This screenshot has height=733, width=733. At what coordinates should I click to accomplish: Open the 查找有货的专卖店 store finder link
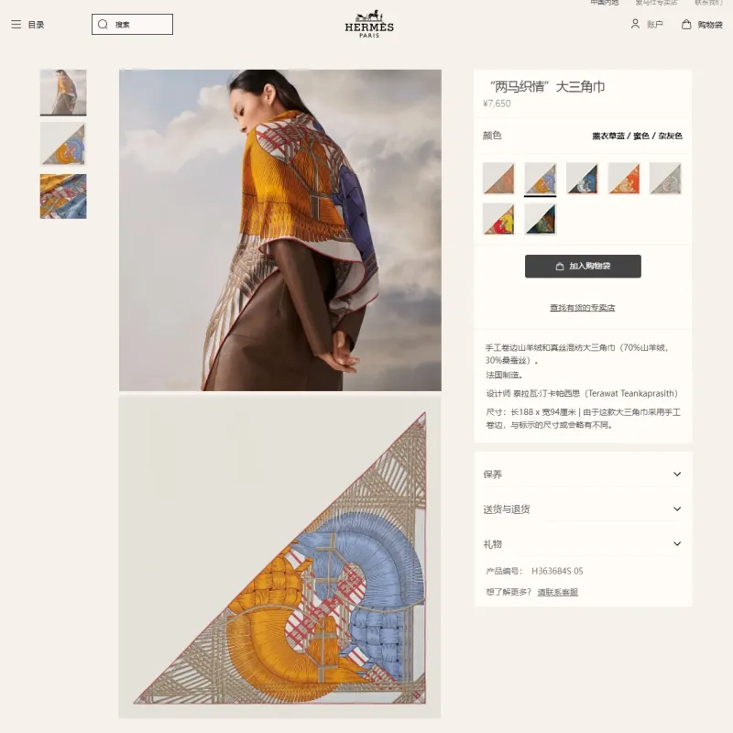point(582,308)
